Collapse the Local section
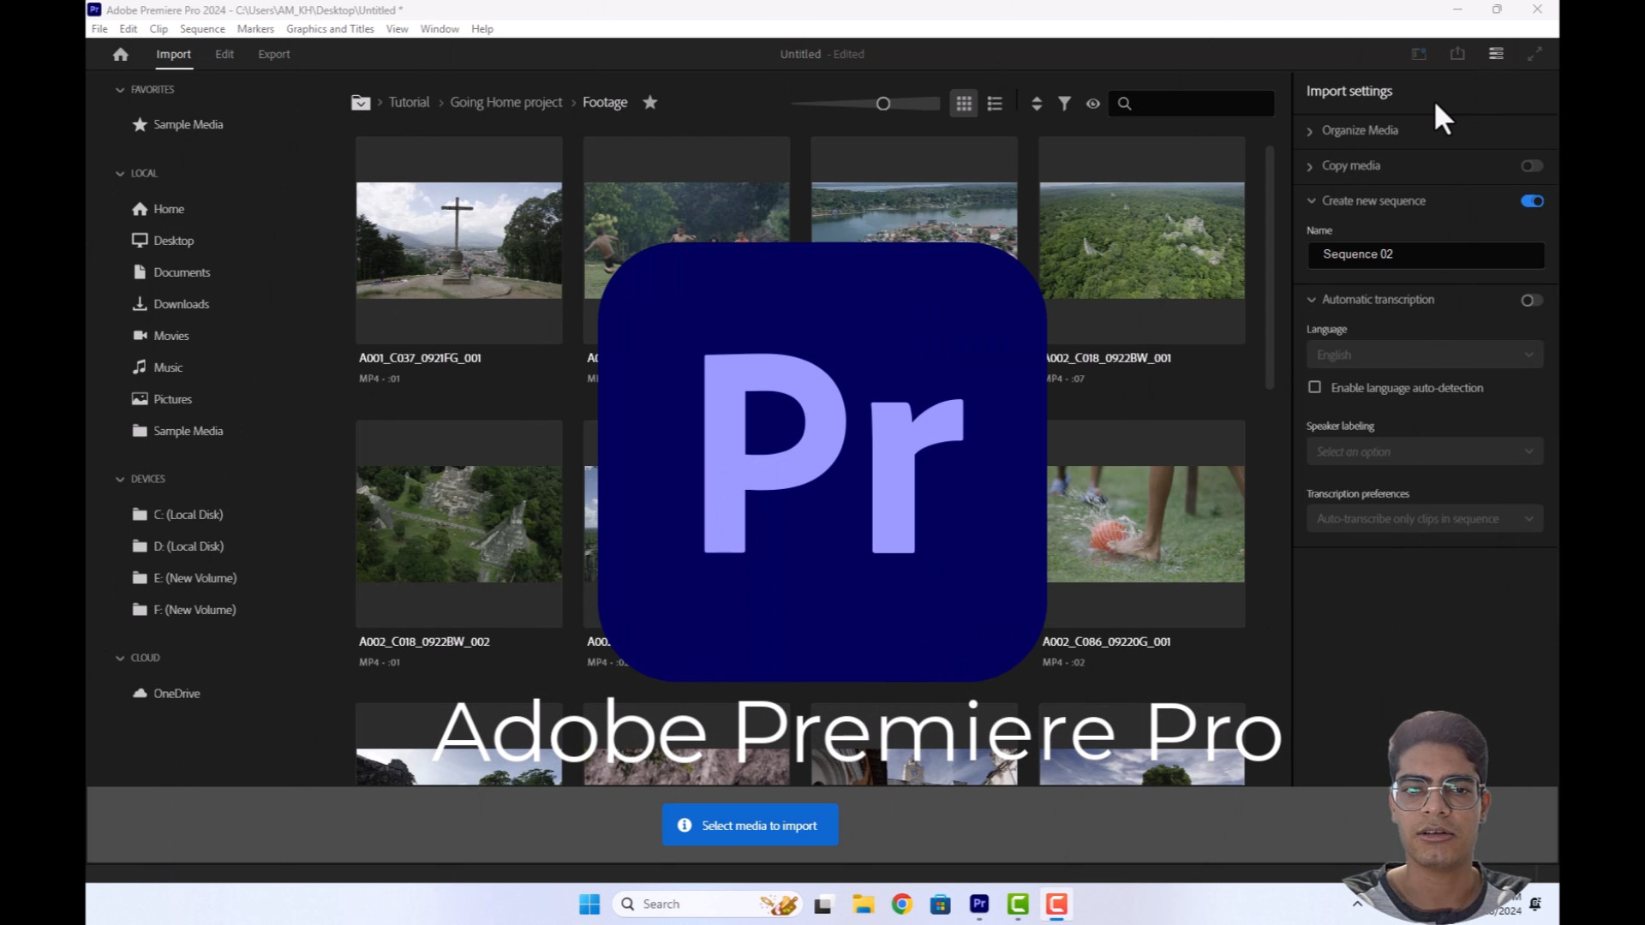This screenshot has height=925, width=1645. pyautogui.click(x=120, y=174)
